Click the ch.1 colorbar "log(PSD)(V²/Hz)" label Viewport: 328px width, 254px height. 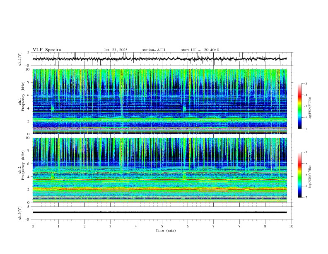[x=310, y=108]
